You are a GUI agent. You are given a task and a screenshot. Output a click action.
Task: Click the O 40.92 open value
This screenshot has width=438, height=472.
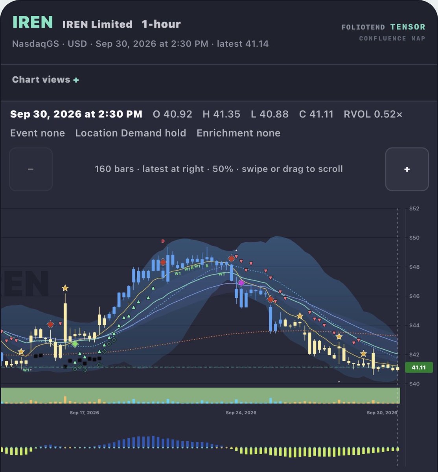coord(173,114)
